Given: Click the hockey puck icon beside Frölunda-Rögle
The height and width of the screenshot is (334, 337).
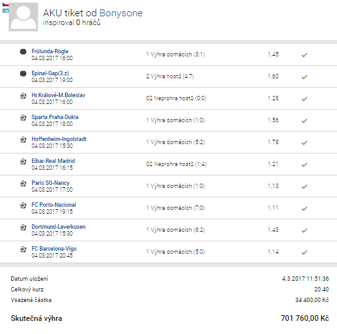Looking at the screenshot, I should pos(23,51).
